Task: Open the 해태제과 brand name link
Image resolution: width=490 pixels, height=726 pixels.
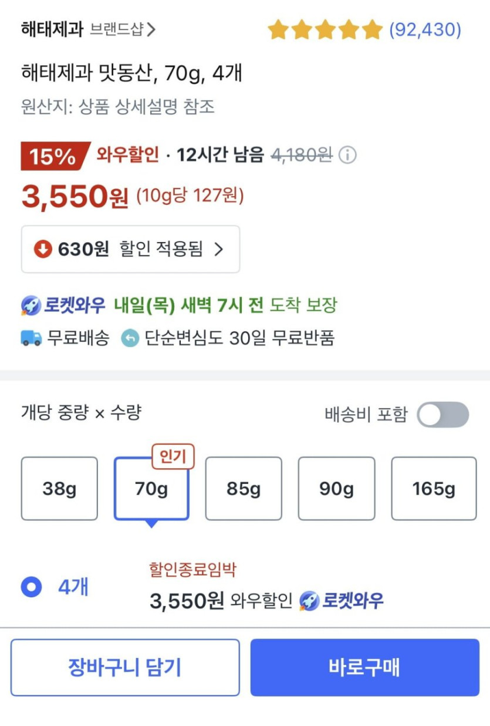Action: (52, 29)
